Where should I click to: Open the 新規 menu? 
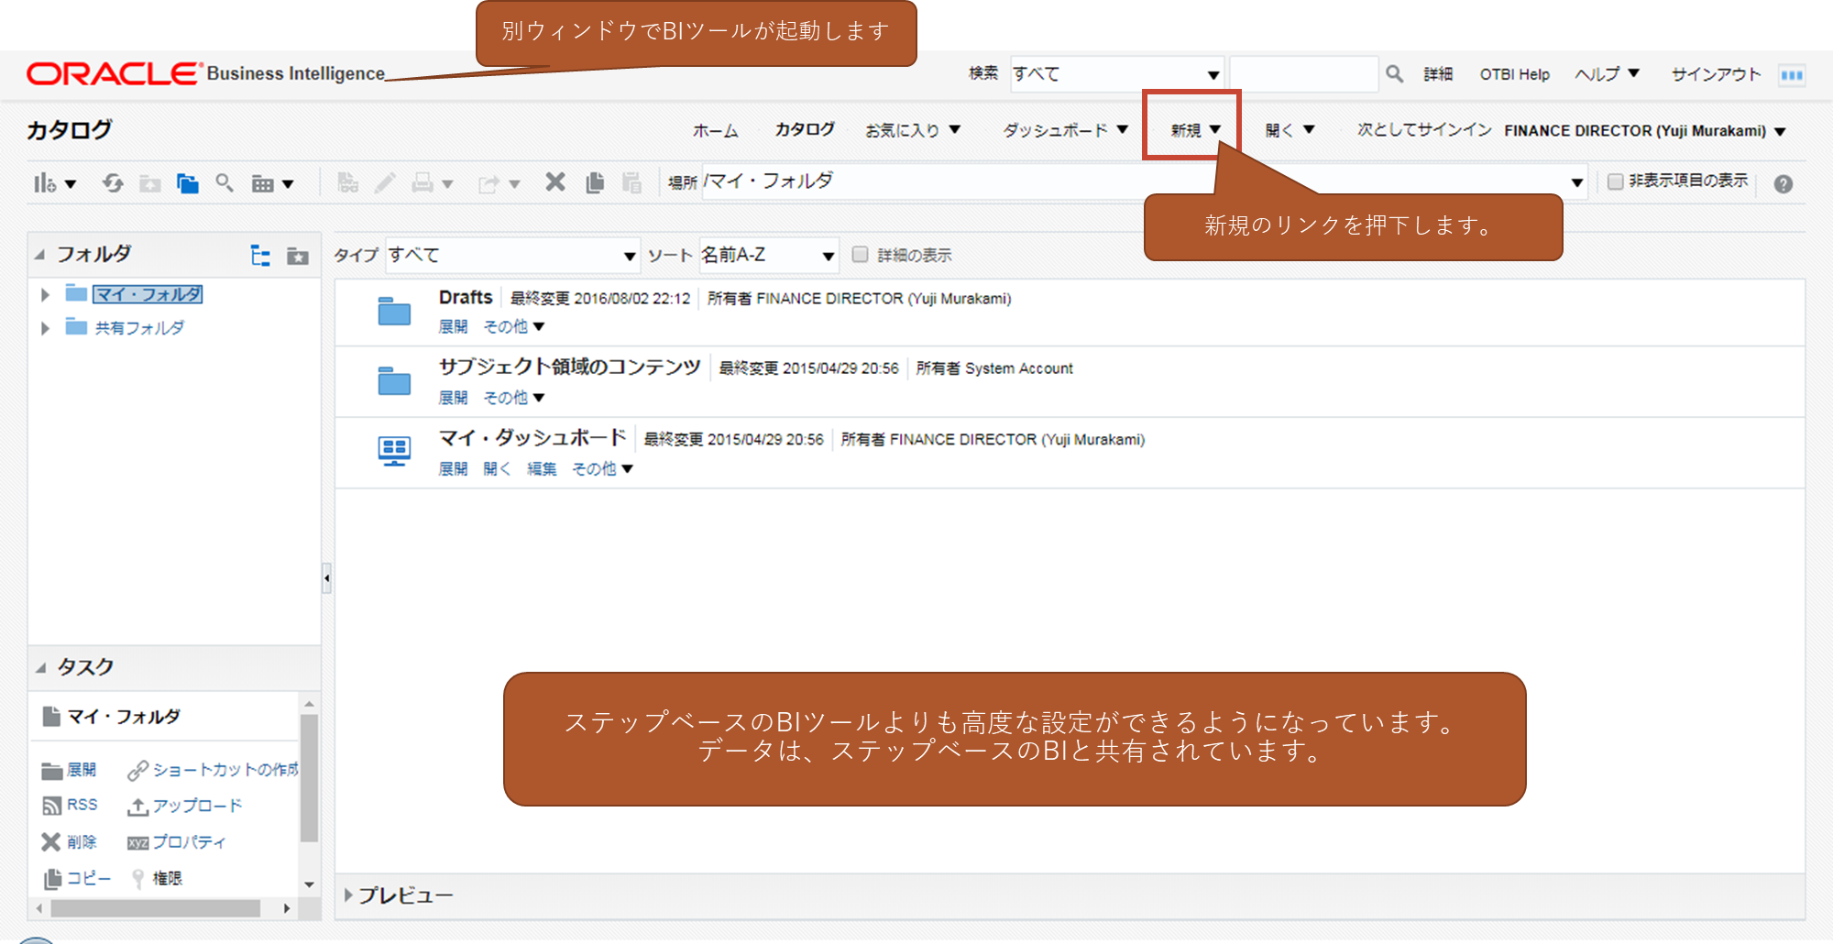(x=1195, y=130)
